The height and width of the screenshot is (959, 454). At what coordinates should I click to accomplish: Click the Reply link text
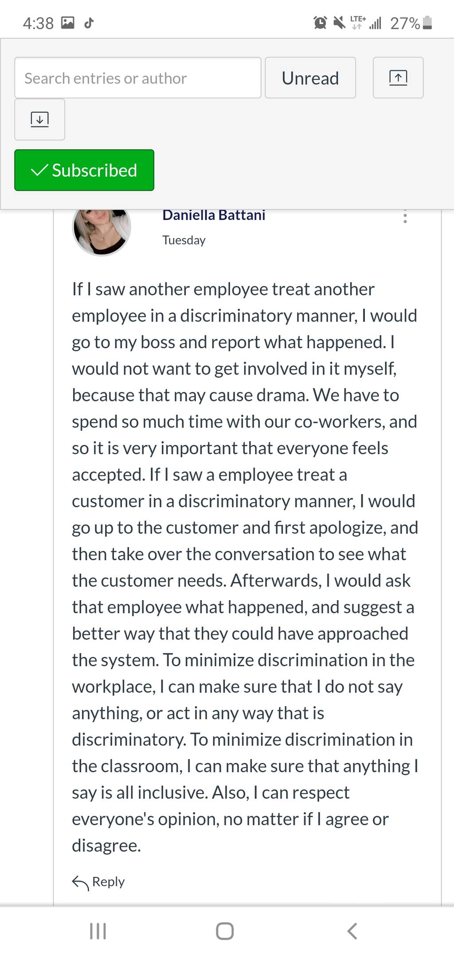[x=109, y=882]
